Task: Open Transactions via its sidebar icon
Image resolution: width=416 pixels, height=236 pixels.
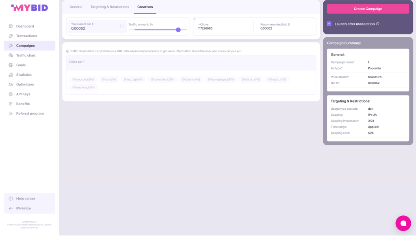Action: (x=11, y=36)
